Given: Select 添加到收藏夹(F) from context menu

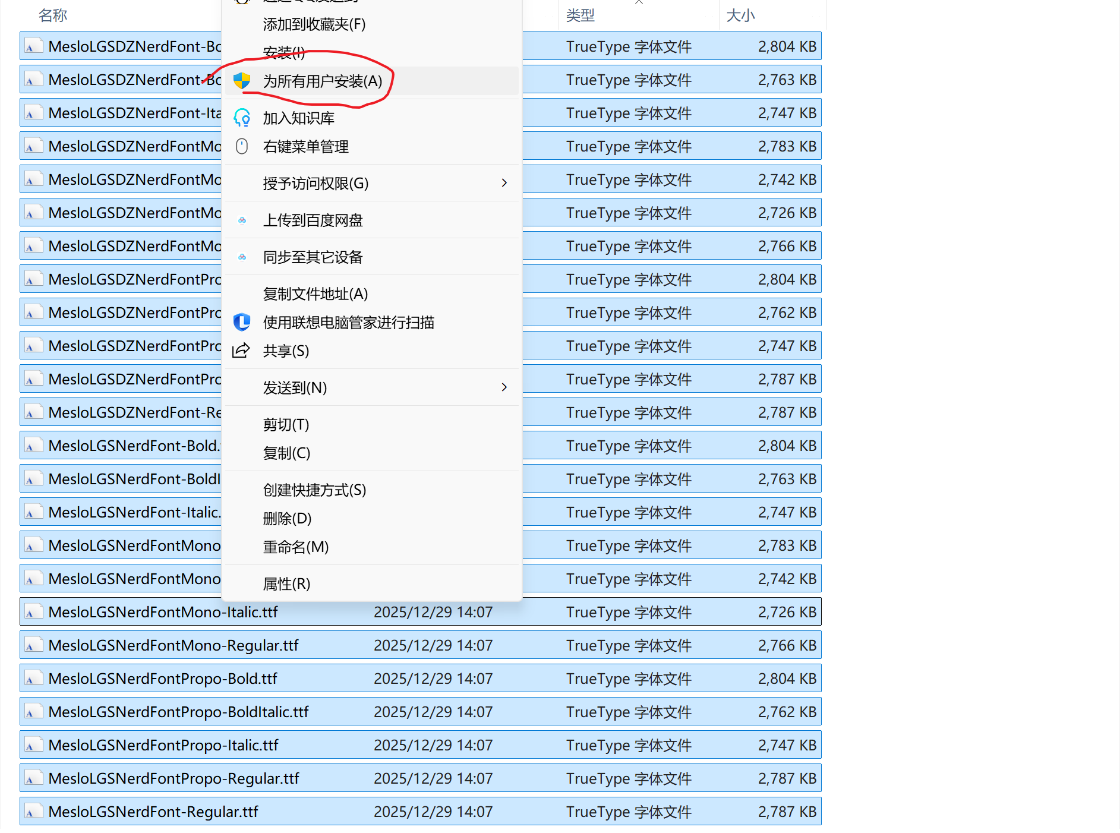Looking at the screenshot, I should [x=314, y=24].
